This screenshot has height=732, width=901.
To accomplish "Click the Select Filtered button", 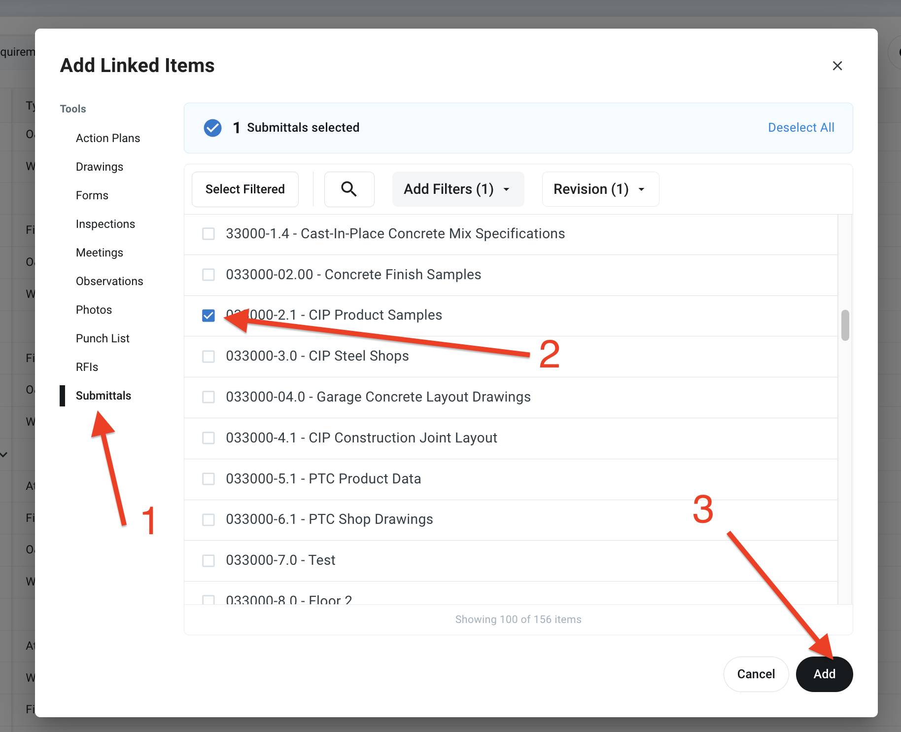I will [245, 189].
